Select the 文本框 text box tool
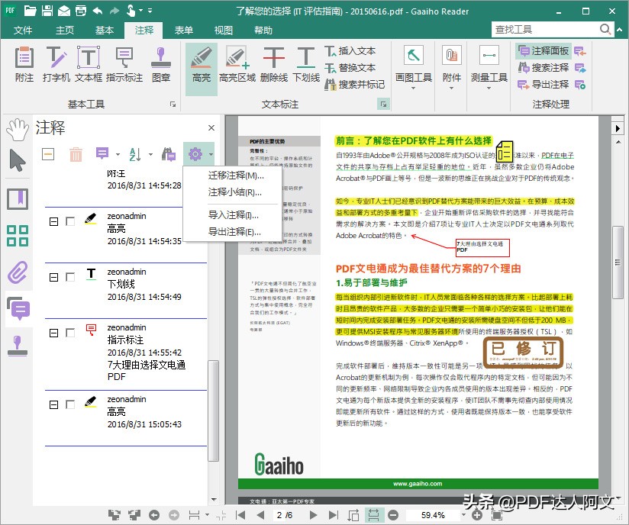Viewport: 629px width, 525px height. tap(89, 64)
